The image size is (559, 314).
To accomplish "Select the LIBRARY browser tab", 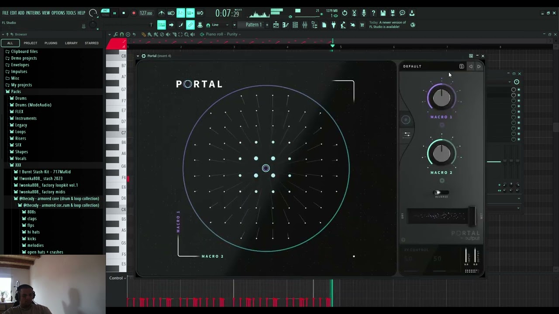I will pos(71,43).
